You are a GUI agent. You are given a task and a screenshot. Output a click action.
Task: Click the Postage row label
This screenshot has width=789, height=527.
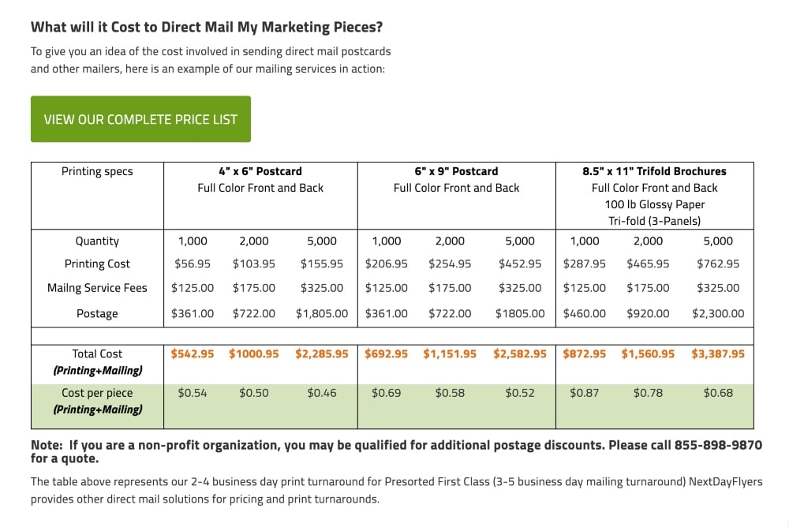coord(96,312)
